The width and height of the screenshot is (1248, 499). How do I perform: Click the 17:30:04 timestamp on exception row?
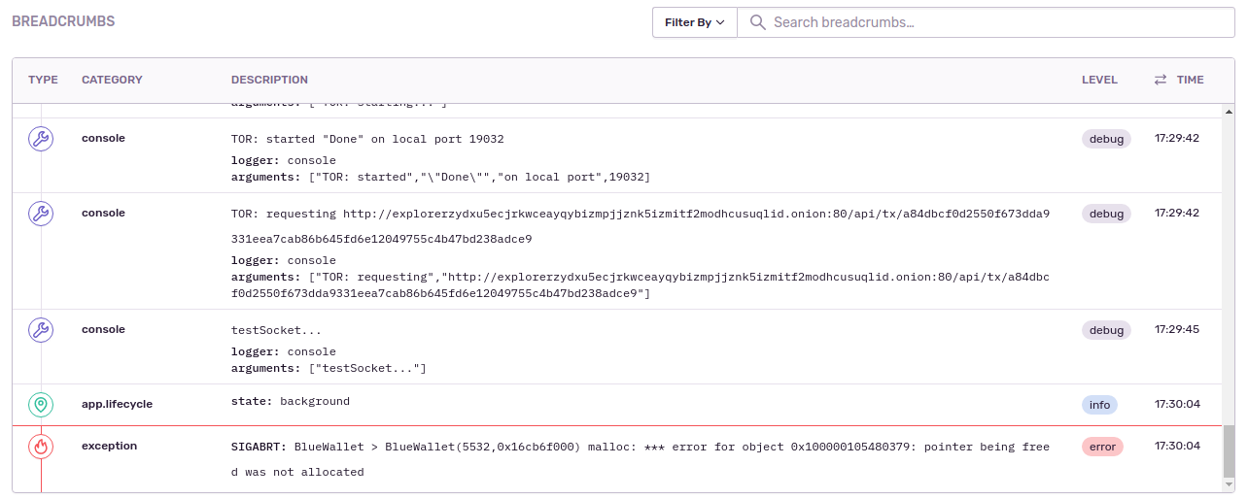1177,446
